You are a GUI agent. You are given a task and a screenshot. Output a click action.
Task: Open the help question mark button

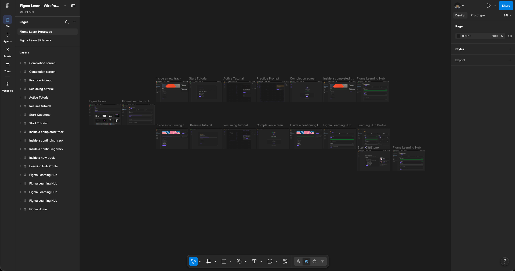tap(505, 261)
